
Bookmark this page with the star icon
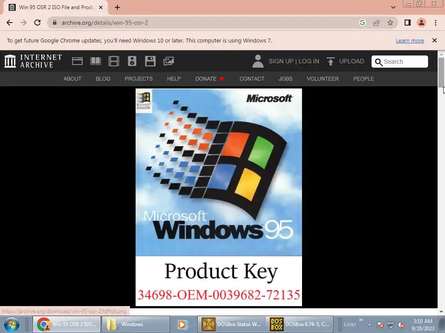(390, 23)
